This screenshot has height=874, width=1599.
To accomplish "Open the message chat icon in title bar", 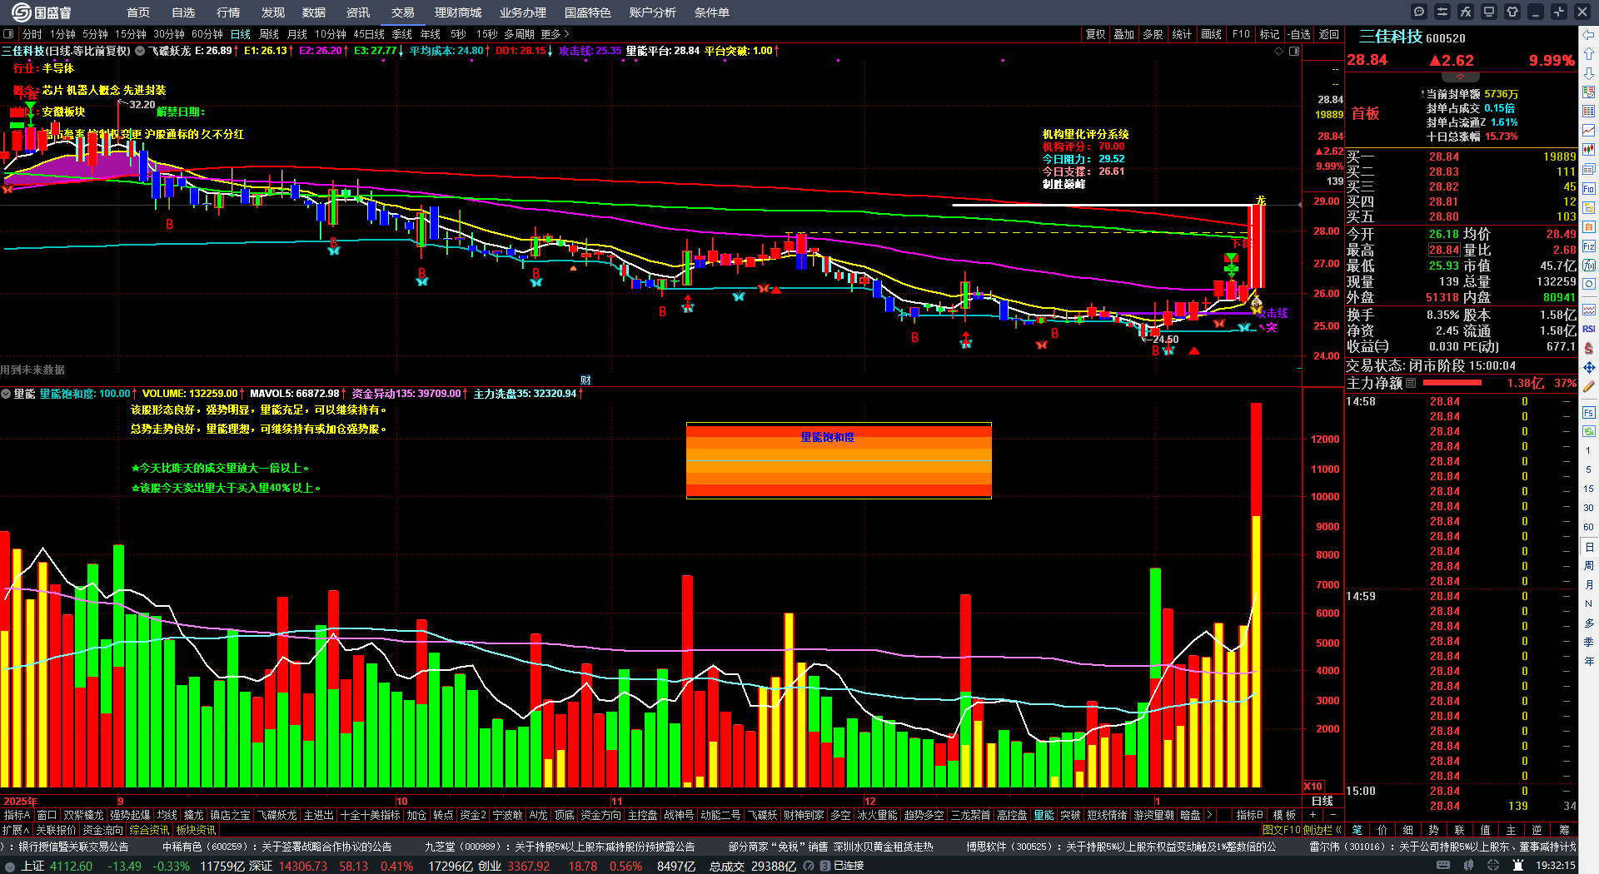I will (x=1419, y=12).
